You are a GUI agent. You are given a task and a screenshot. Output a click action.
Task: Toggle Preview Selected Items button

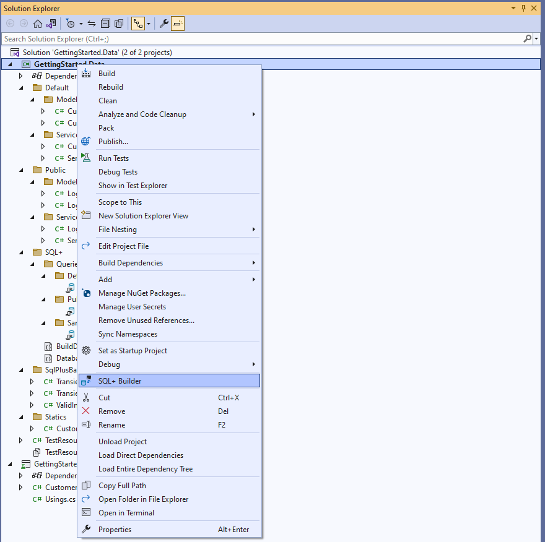click(178, 24)
